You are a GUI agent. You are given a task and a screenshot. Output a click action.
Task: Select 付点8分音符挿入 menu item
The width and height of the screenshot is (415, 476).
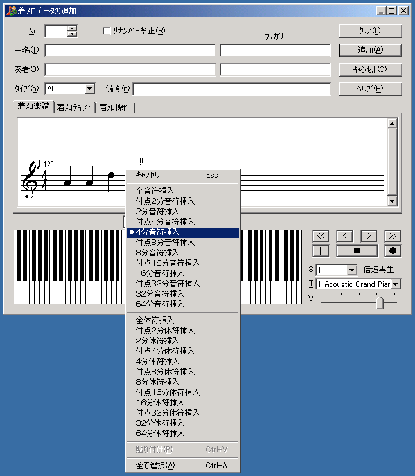(182, 243)
